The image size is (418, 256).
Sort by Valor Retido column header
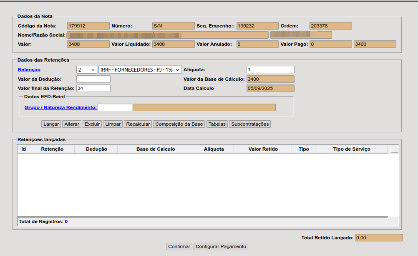263,149
